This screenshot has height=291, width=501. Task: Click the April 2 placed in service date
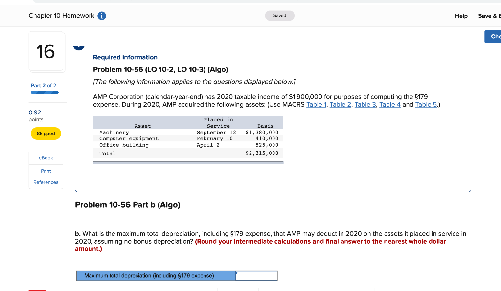(208, 145)
